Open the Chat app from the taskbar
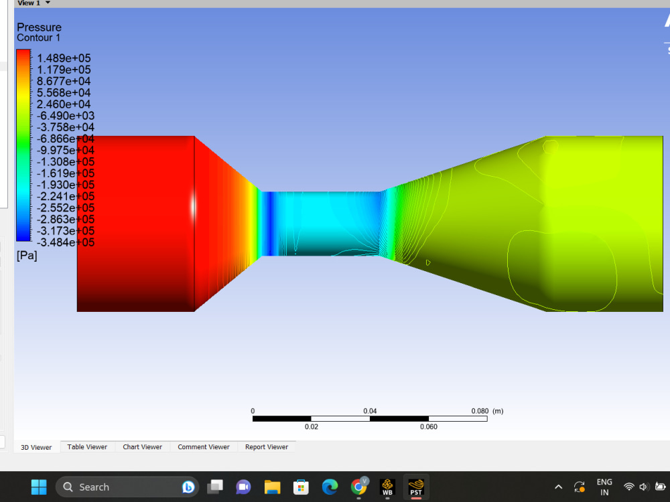Viewport: 670px width, 502px height. pos(243,487)
